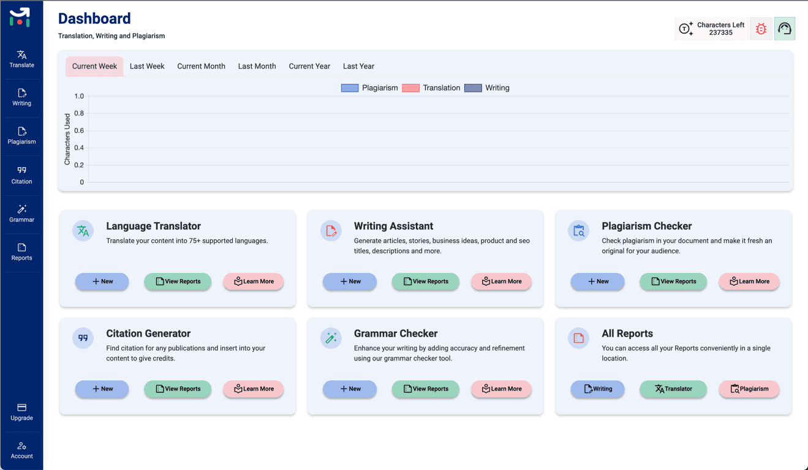808x470 pixels.
Task: Open Plagiarism reports from All Reports card
Action: (x=749, y=389)
